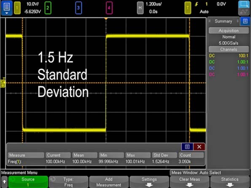Open the zoom box icon at top right

pyautogui.click(x=244, y=4)
